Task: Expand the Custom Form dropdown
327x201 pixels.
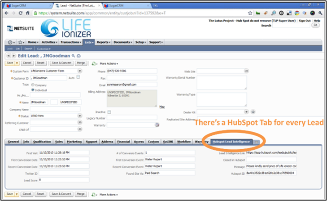Action: tap(78, 71)
